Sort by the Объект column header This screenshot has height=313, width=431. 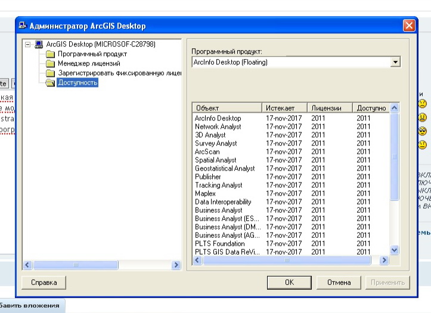pos(227,108)
